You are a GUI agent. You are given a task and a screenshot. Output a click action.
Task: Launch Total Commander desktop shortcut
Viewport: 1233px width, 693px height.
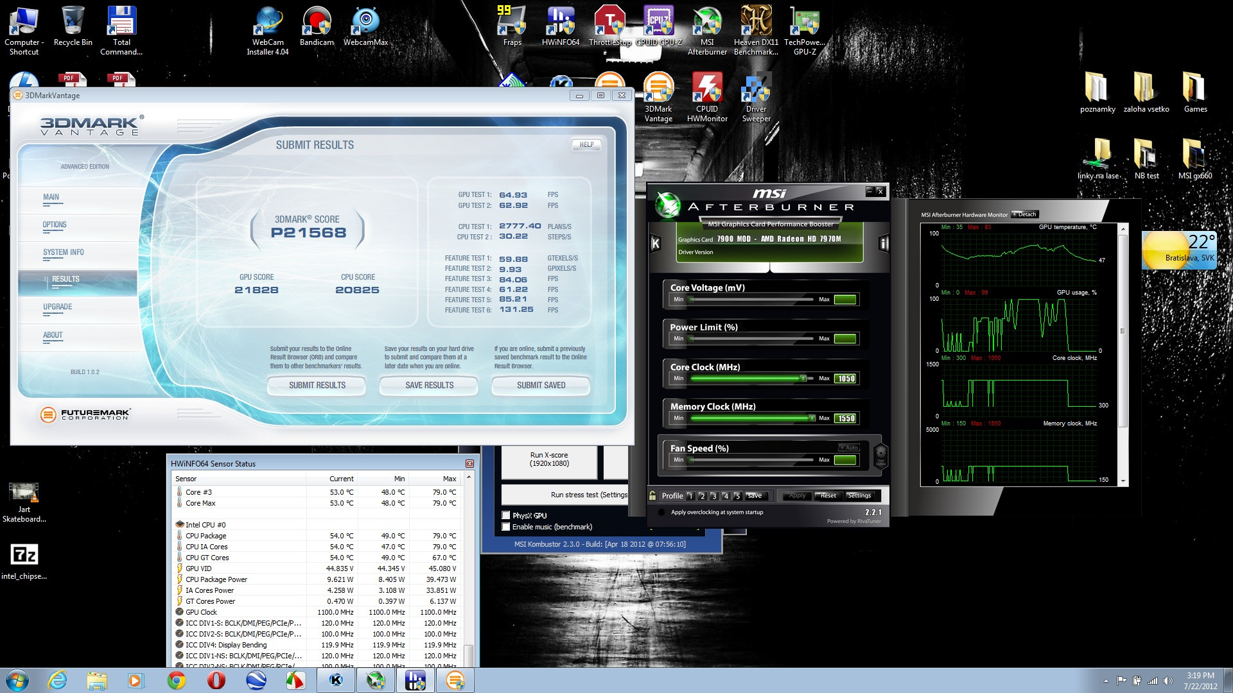[121, 30]
